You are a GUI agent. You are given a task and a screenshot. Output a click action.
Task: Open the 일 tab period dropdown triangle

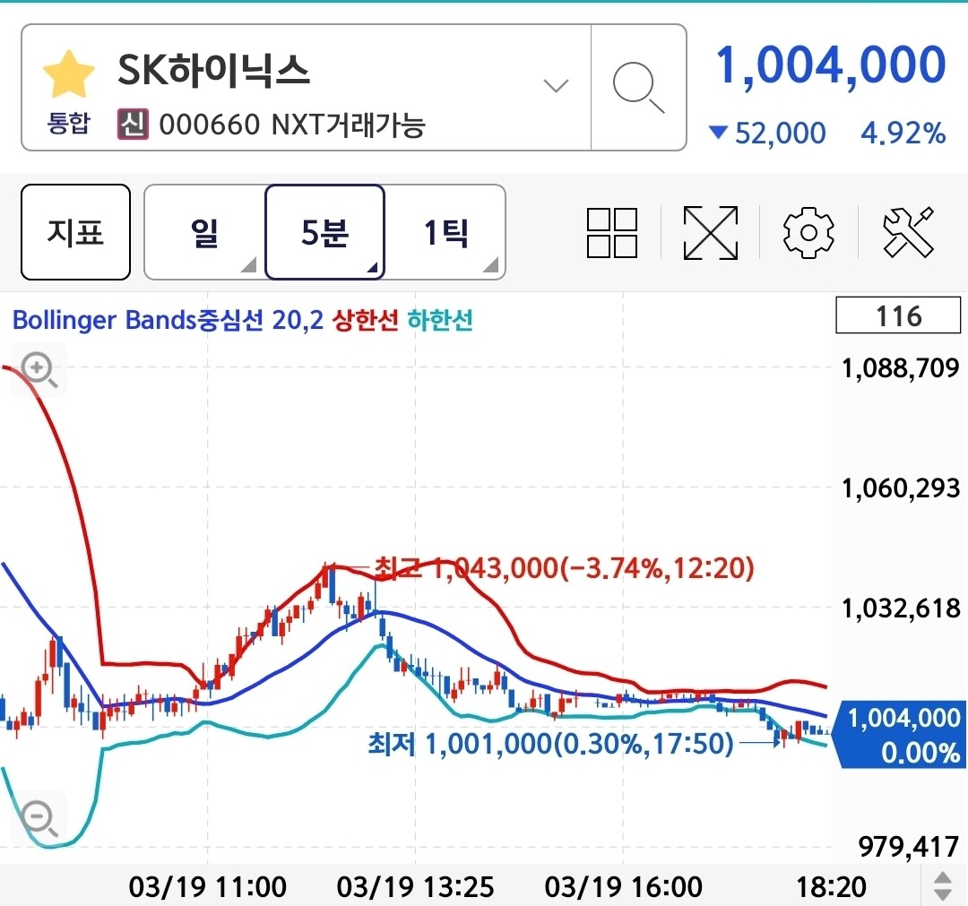coord(249,264)
